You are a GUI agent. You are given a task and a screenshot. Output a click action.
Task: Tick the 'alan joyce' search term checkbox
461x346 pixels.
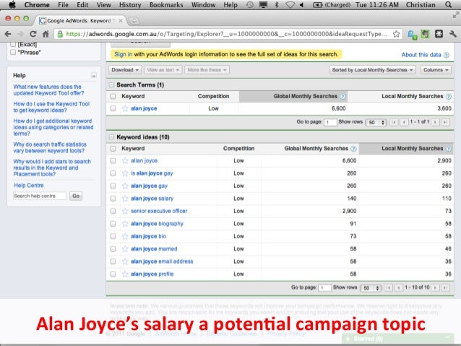(113, 108)
